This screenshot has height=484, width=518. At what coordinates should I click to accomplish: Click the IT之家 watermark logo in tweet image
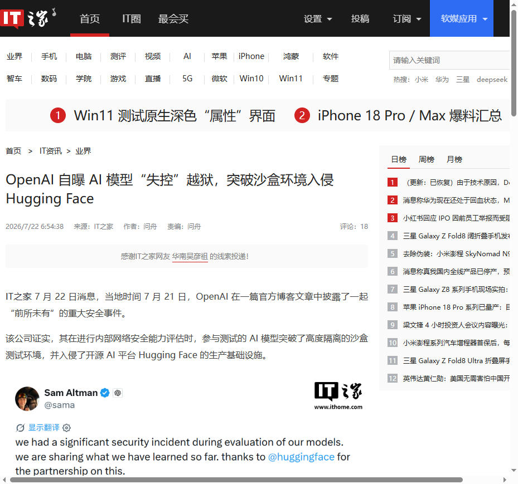[x=338, y=395]
